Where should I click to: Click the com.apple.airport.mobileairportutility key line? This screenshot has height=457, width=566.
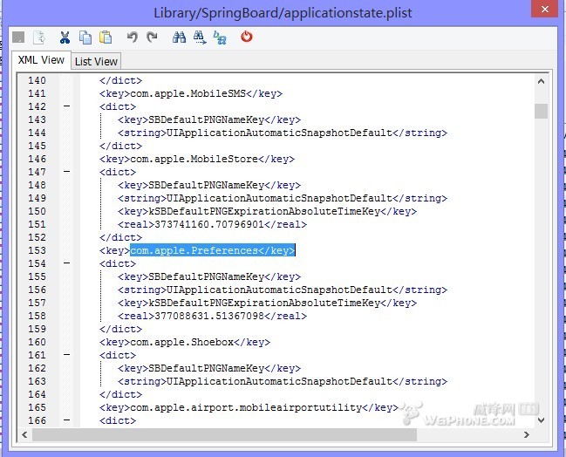coord(249,407)
